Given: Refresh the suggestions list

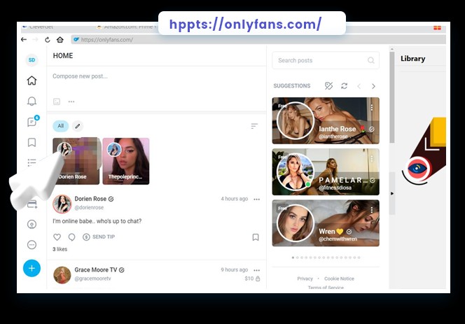Looking at the screenshot, I should point(344,86).
